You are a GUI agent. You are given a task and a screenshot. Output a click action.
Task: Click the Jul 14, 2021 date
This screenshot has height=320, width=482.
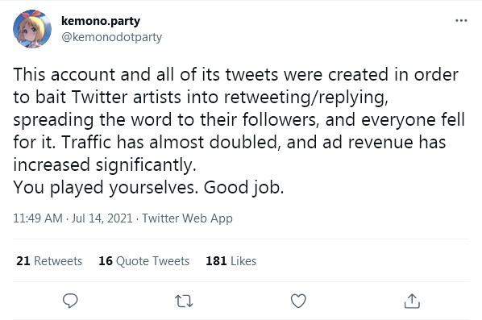pyautogui.click(x=102, y=218)
